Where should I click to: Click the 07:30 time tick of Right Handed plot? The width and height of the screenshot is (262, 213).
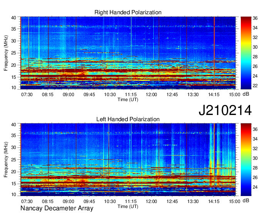click(27, 95)
